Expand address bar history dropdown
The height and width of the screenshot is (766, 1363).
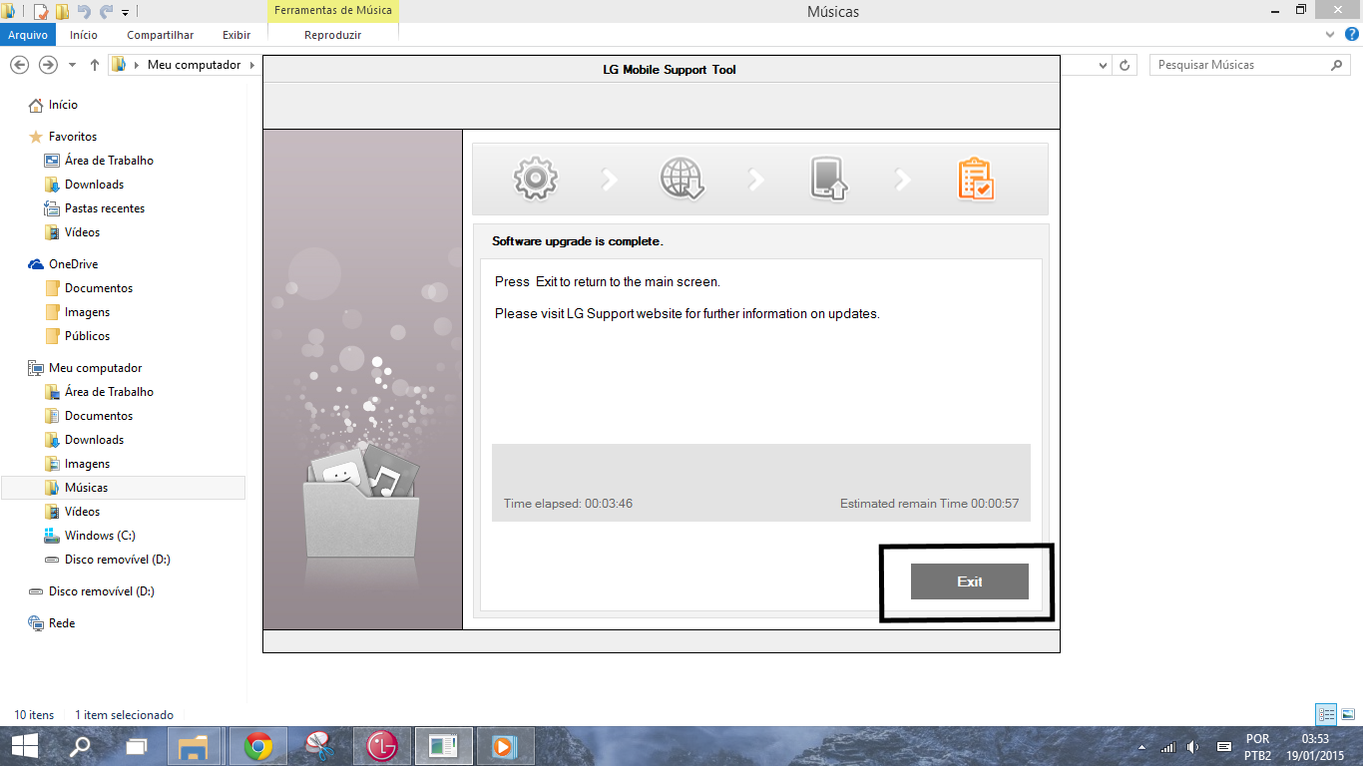tap(1103, 65)
